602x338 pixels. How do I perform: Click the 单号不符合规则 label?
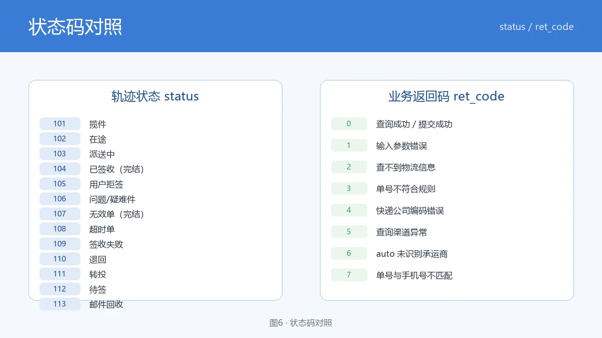[406, 189]
